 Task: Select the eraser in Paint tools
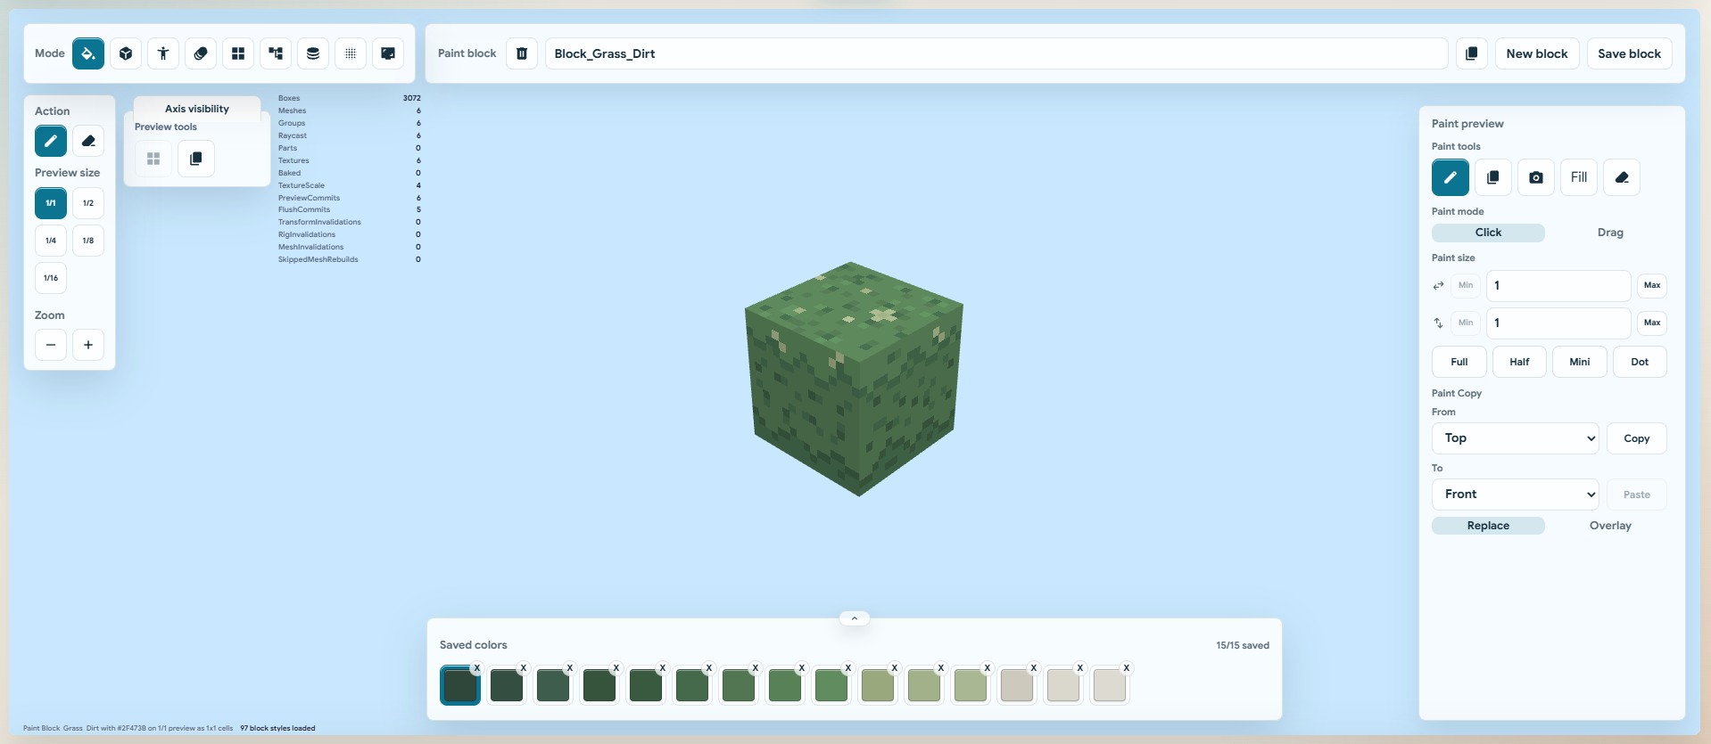(1622, 177)
